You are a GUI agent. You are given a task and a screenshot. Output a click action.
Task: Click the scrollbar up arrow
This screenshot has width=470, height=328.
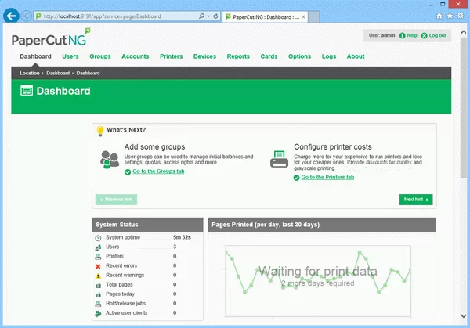pyautogui.click(x=464, y=32)
